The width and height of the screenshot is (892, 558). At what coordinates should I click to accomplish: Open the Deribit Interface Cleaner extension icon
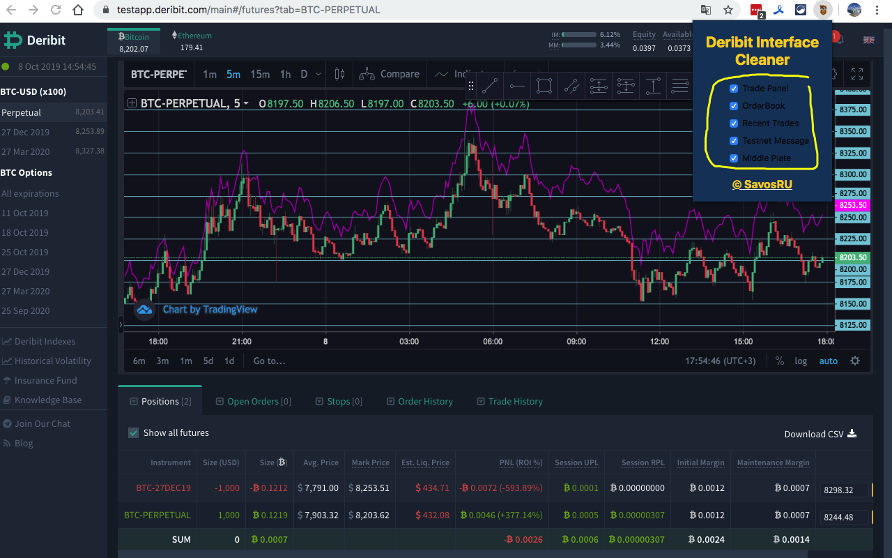tap(823, 10)
